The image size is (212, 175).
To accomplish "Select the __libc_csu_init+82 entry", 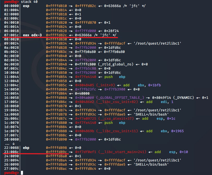I will [x=107, y=102].
